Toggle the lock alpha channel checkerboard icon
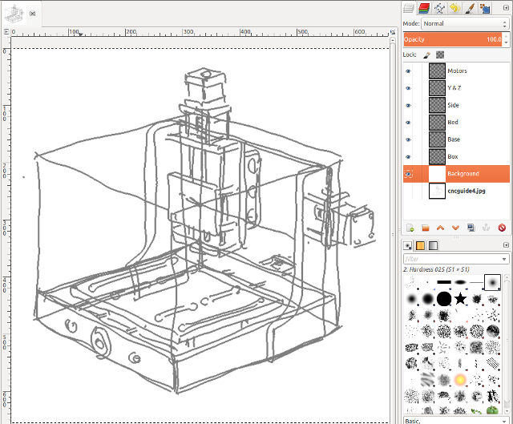The height and width of the screenshot is (424, 513). tap(440, 55)
